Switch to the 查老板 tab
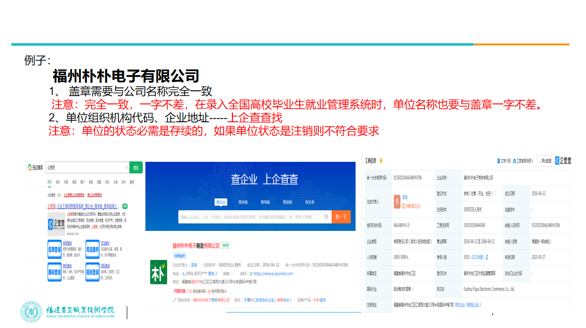 (243, 202)
